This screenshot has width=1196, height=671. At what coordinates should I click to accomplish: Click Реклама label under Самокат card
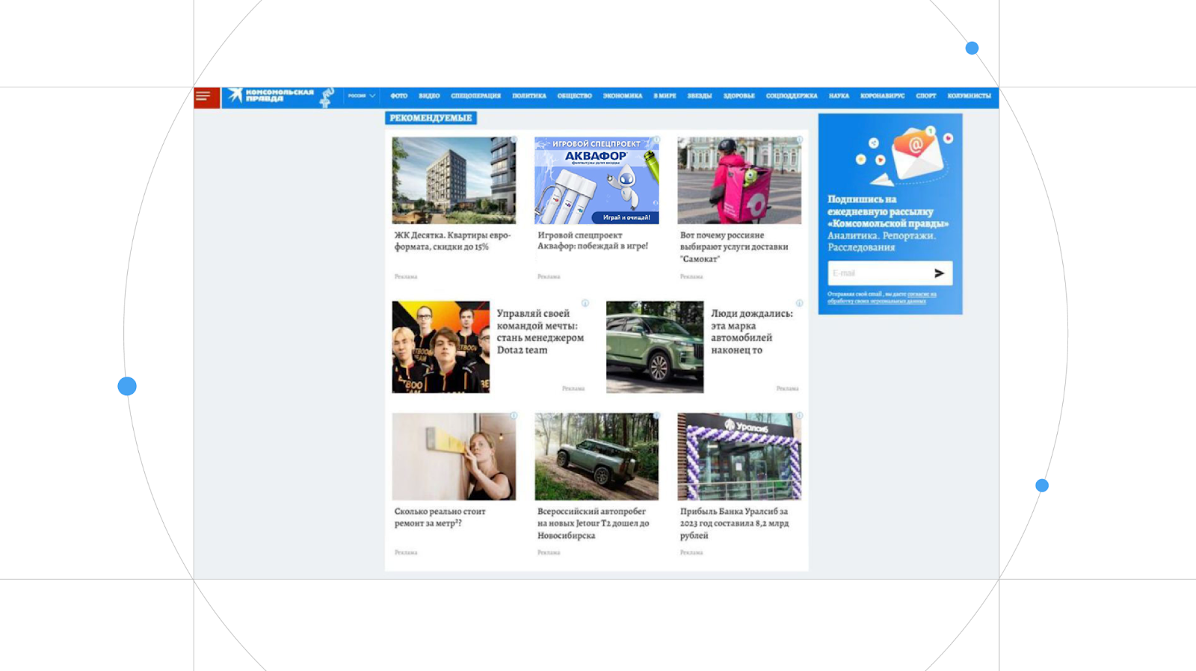pyautogui.click(x=691, y=276)
